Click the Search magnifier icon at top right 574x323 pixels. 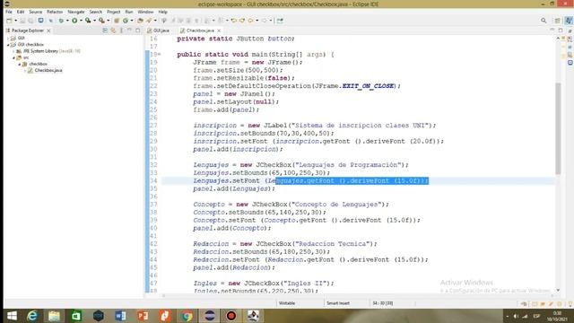pos(544,21)
